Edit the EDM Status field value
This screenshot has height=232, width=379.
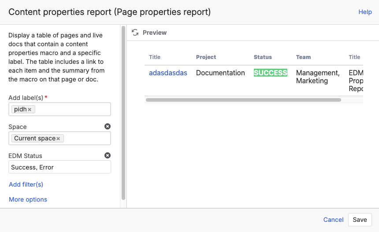click(59, 167)
